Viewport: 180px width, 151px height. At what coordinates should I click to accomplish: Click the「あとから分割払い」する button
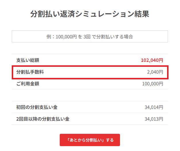click(90, 140)
